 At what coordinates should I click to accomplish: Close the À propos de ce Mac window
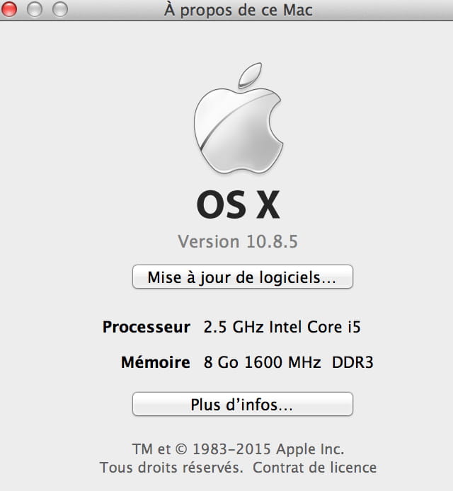11,11
